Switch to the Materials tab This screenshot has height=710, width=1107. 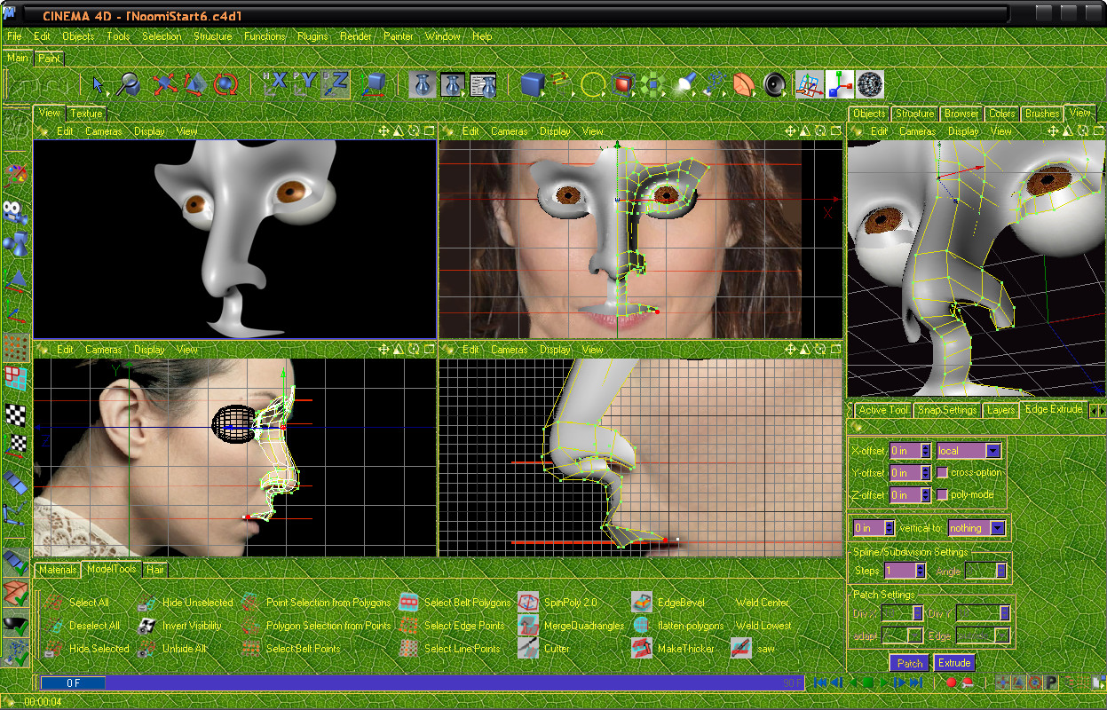58,569
